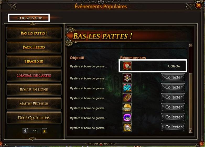Select the purple item reward icon labeled 1

point(127,98)
